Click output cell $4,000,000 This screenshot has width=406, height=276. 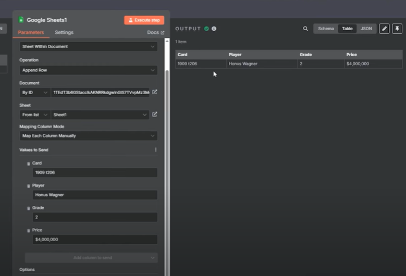pos(373,64)
